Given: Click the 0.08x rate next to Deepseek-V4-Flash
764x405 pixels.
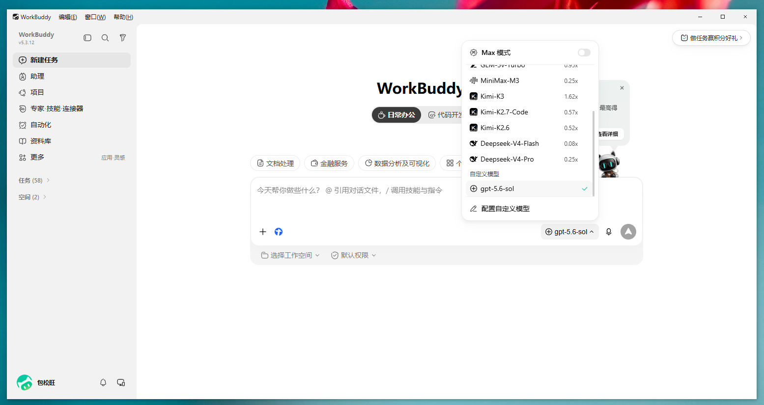Looking at the screenshot, I should point(571,144).
